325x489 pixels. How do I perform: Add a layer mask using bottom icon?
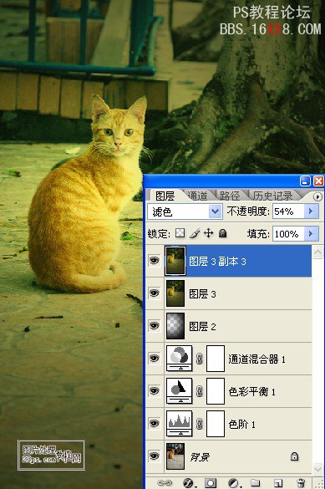click(211, 483)
